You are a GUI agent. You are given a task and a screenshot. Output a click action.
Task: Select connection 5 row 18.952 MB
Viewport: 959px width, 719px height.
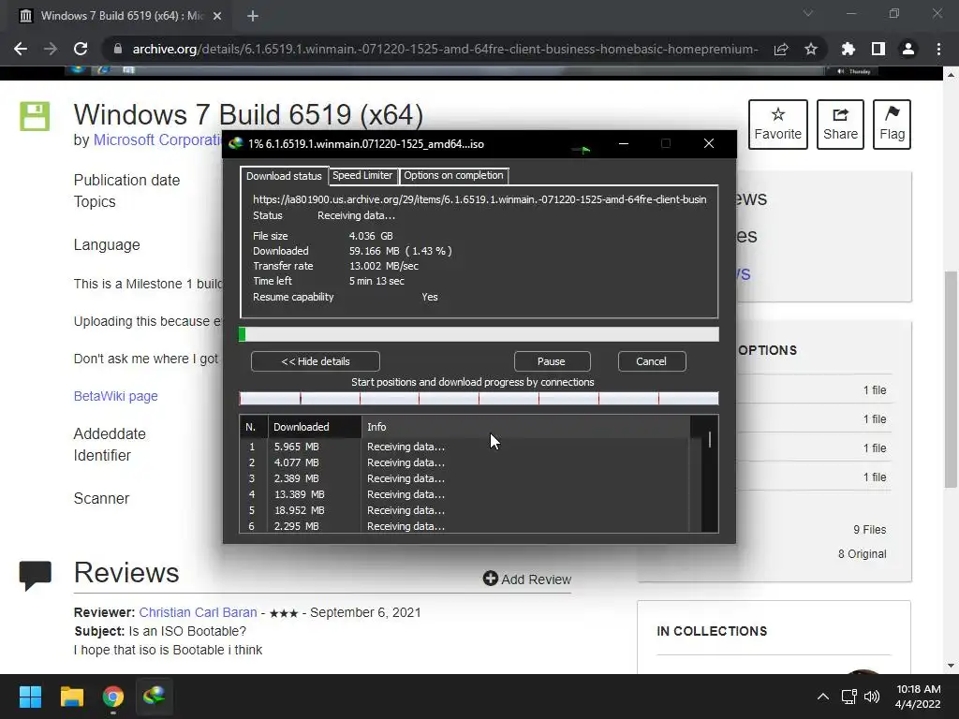pyautogui.click(x=465, y=510)
